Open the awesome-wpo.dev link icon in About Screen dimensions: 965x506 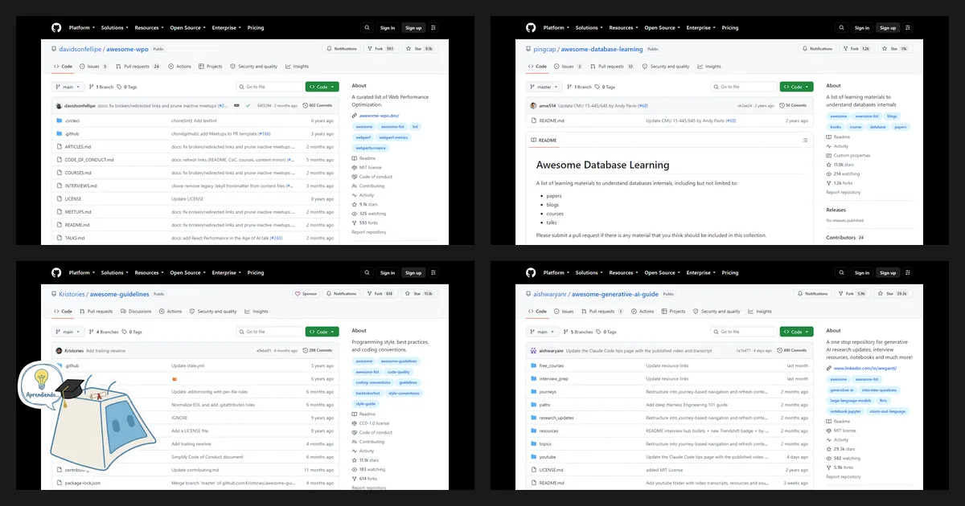[355, 116]
